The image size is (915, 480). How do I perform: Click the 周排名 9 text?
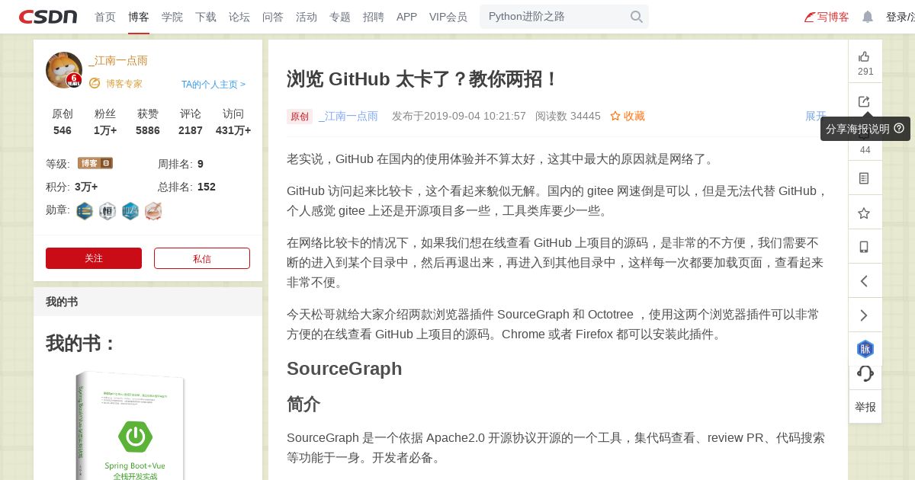click(x=181, y=164)
